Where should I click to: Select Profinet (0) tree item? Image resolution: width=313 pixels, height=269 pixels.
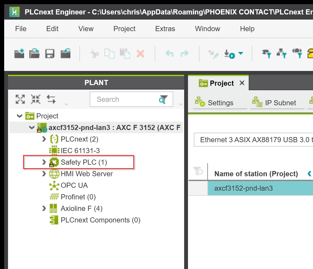click(x=78, y=197)
